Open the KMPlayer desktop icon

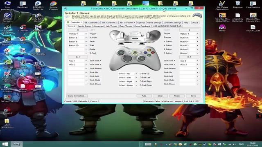click(x=38, y=28)
